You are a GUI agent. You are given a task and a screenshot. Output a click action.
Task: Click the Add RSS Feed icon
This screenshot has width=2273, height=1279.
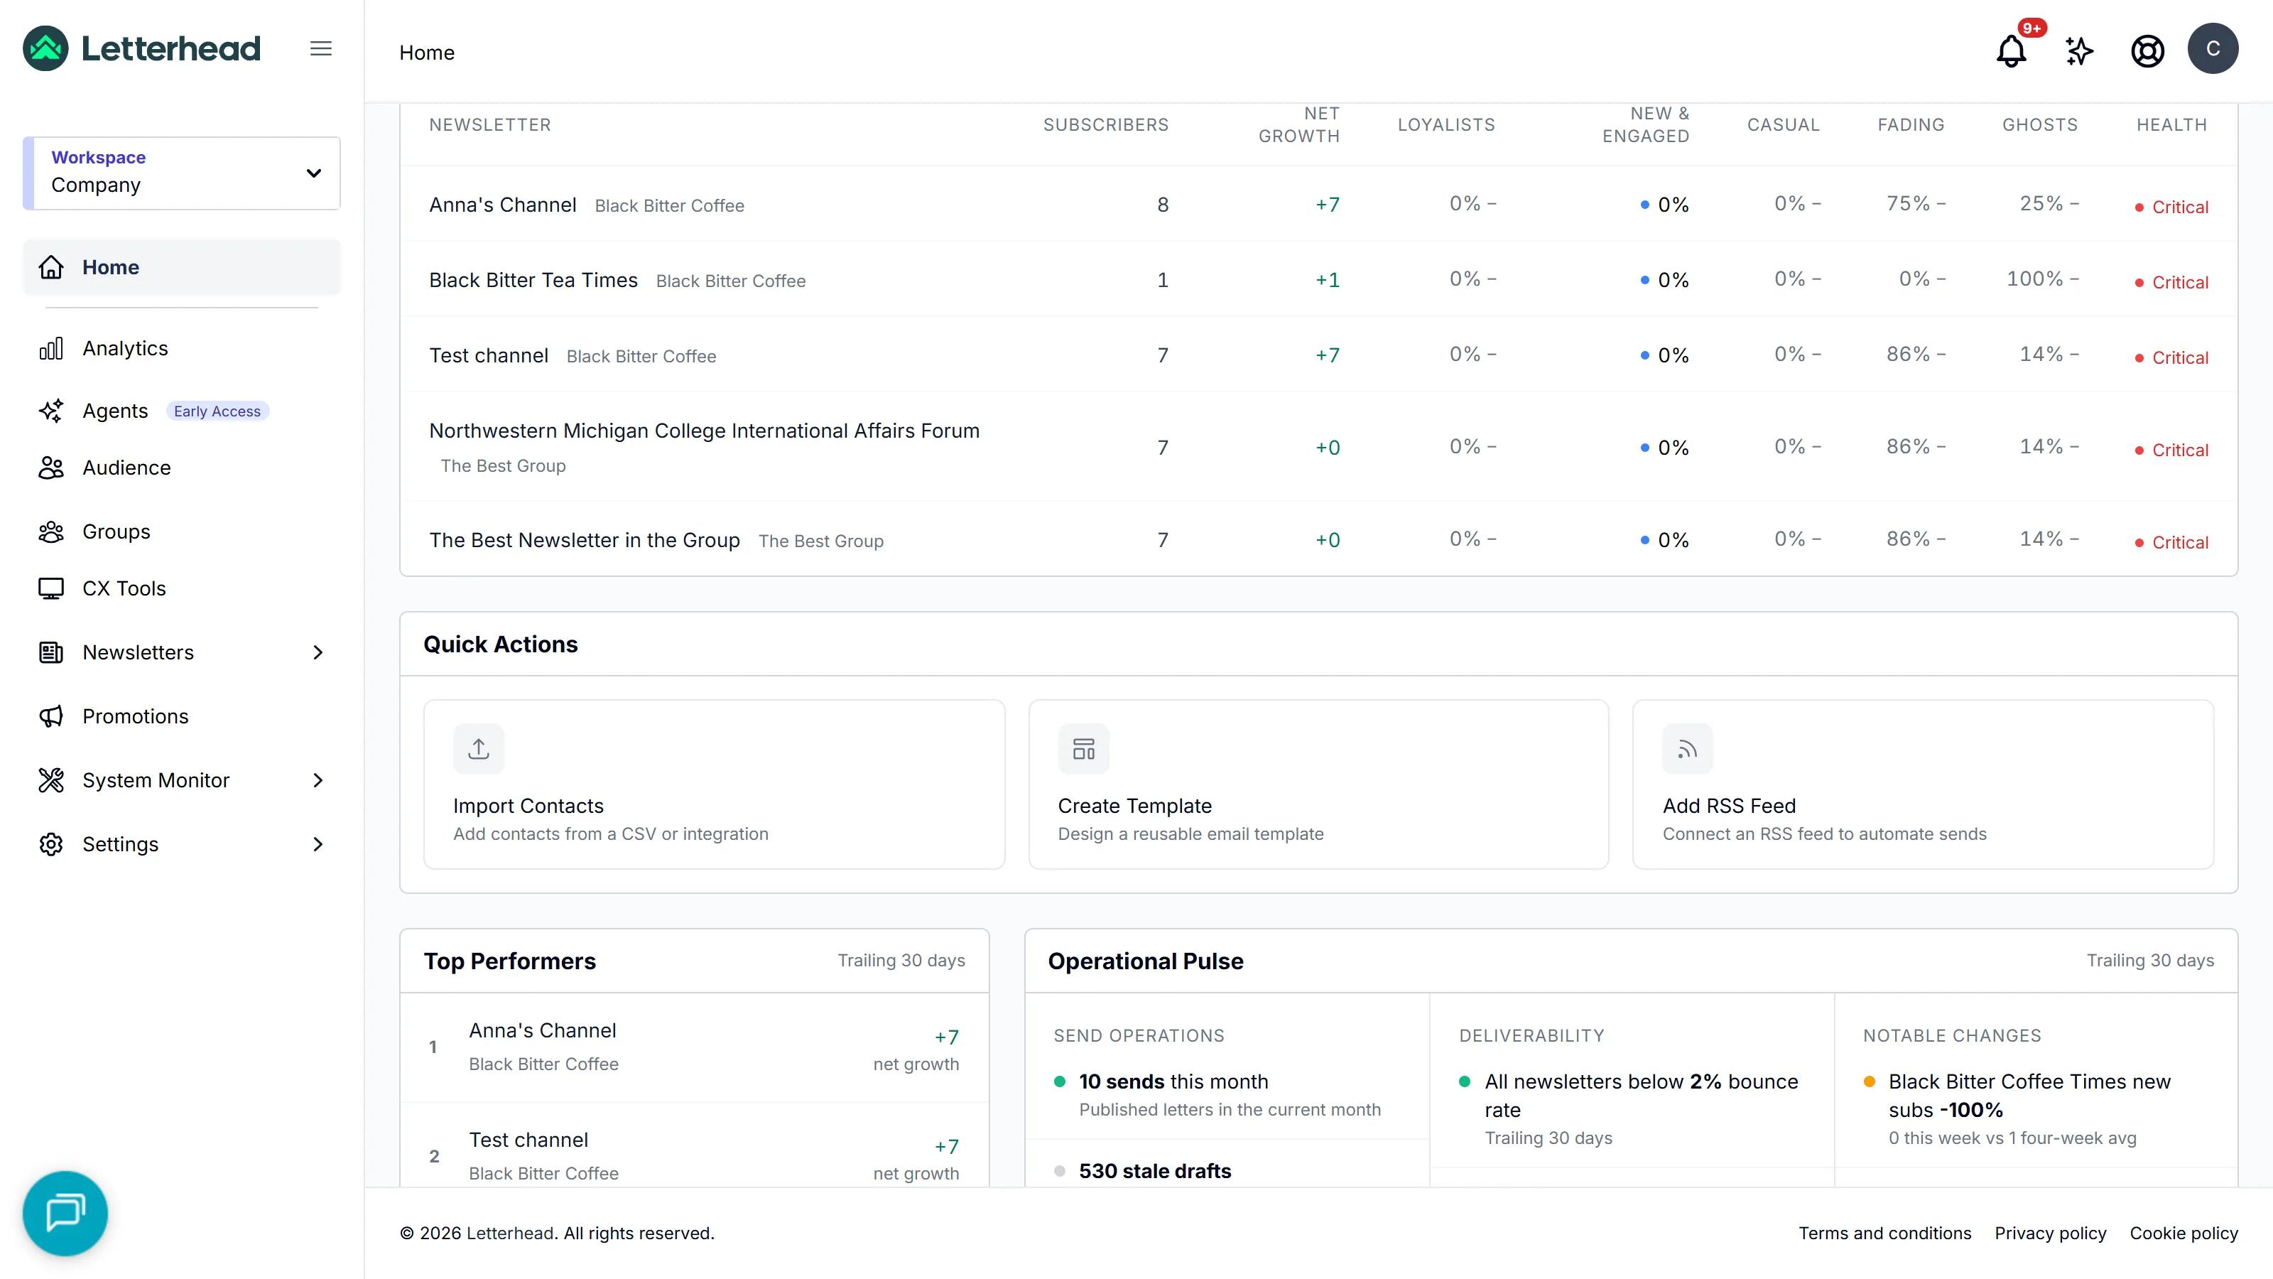[x=1687, y=748]
